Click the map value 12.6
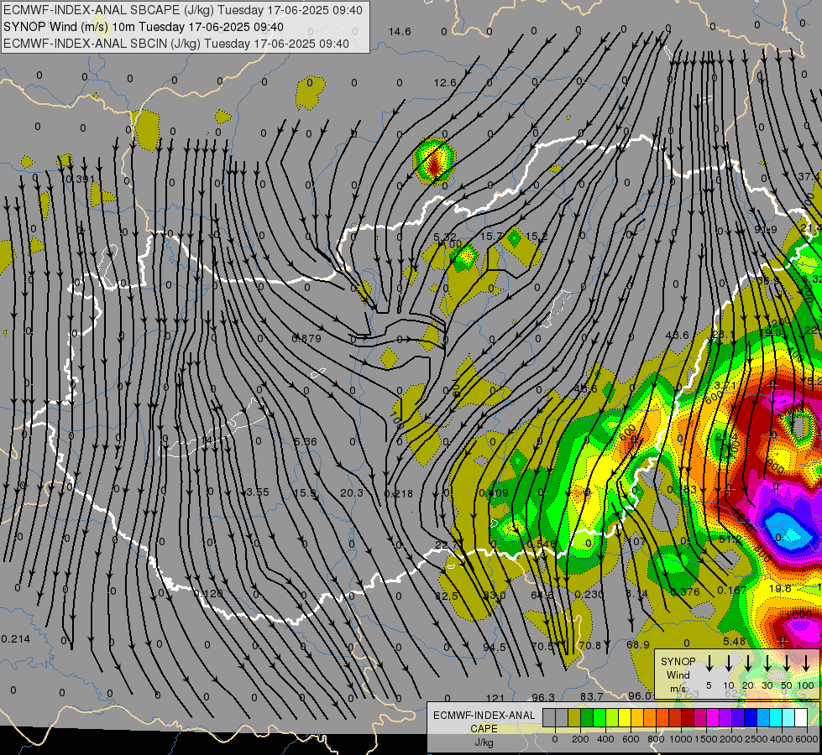This screenshot has height=755, width=822. pos(444,83)
